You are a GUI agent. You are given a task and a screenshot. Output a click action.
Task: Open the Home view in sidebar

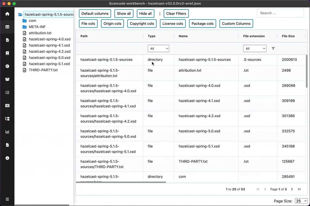[x=7, y=14]
